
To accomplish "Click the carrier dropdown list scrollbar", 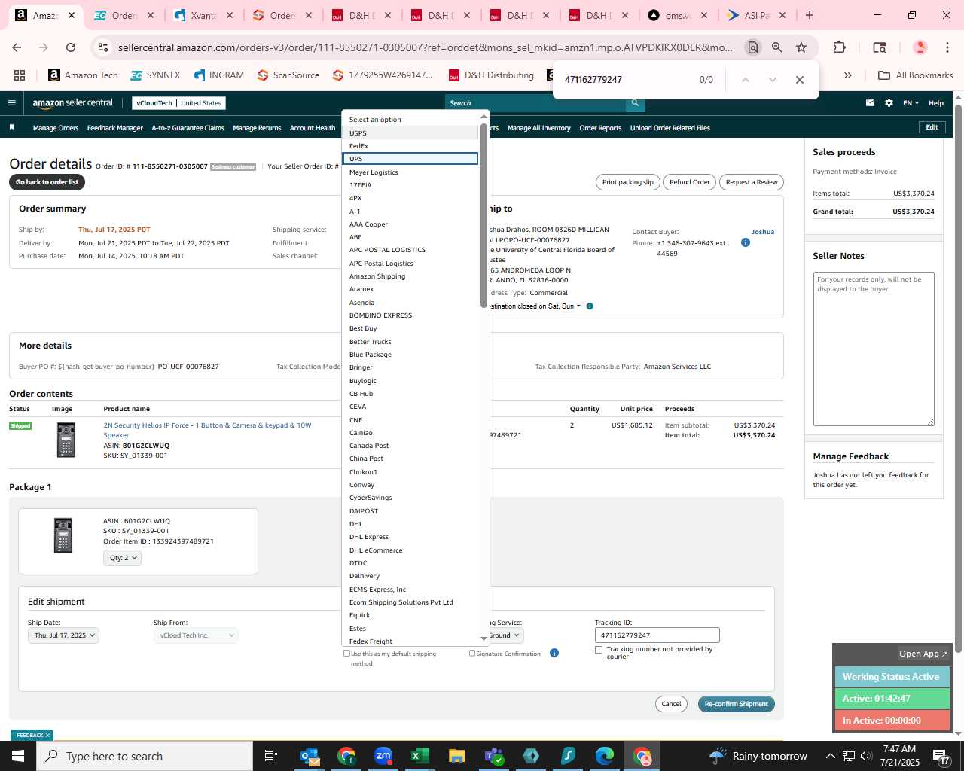I will pyautogui.click(x=484, y=215).
